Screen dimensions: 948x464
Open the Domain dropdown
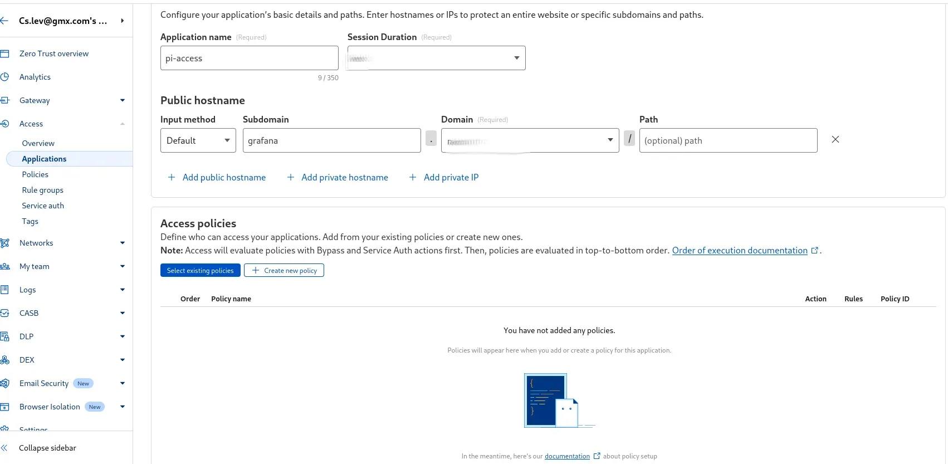point(530,140)
